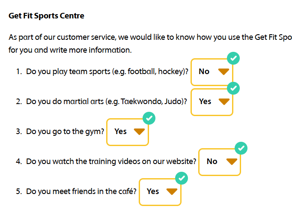Screen dimensions: 292x224
Task: Click the green checkmark on the training videos answer
Action: coord(241,148)
